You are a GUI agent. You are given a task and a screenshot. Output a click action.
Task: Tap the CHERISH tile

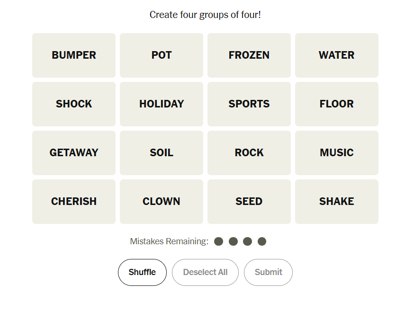(x=74, y=202)
